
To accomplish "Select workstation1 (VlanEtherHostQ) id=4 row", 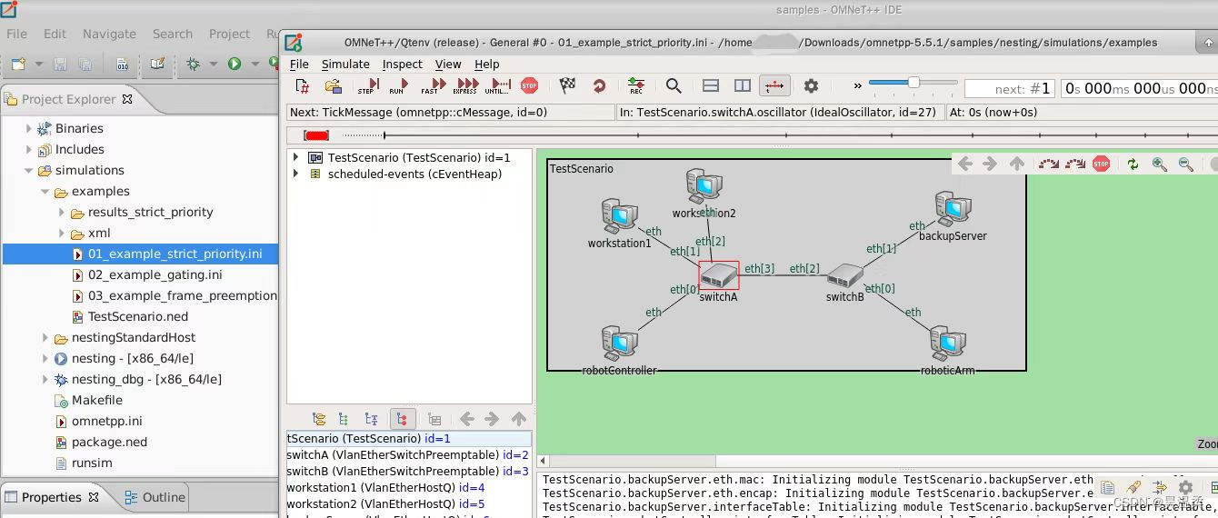I will pyautogui.click(x=408, y=487).
